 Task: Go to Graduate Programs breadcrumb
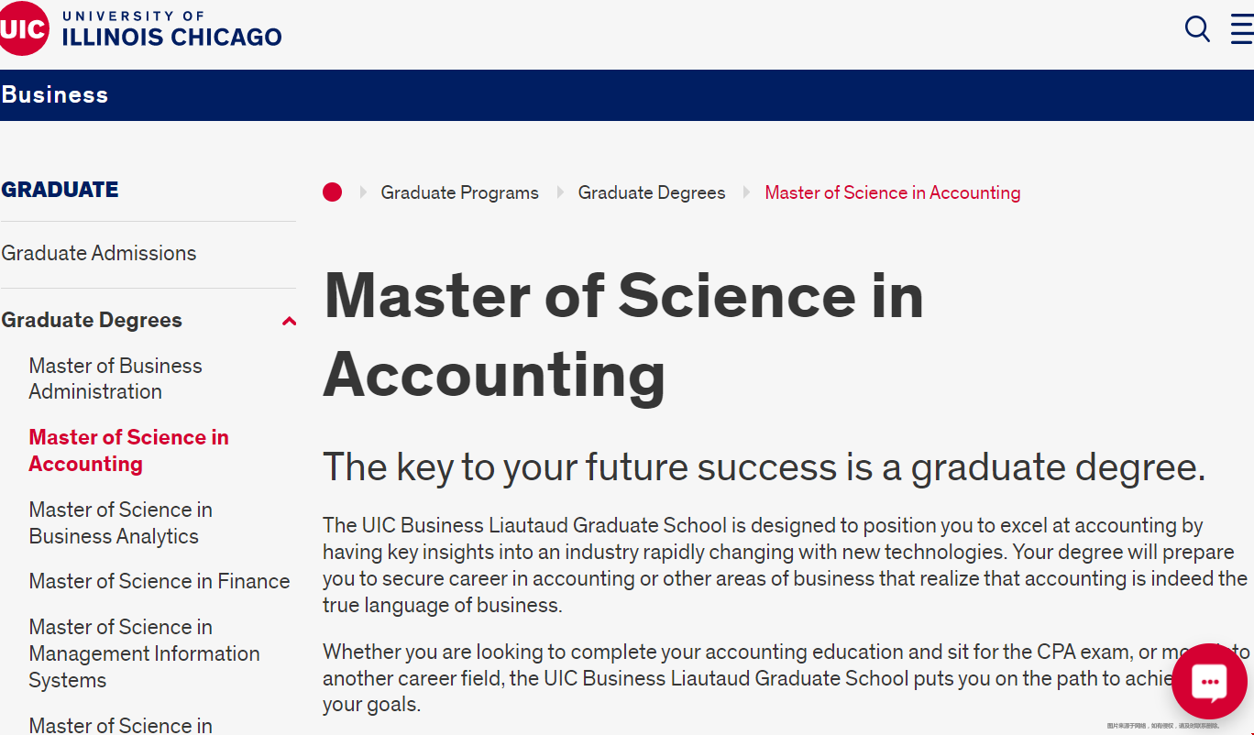coord(459,192)
